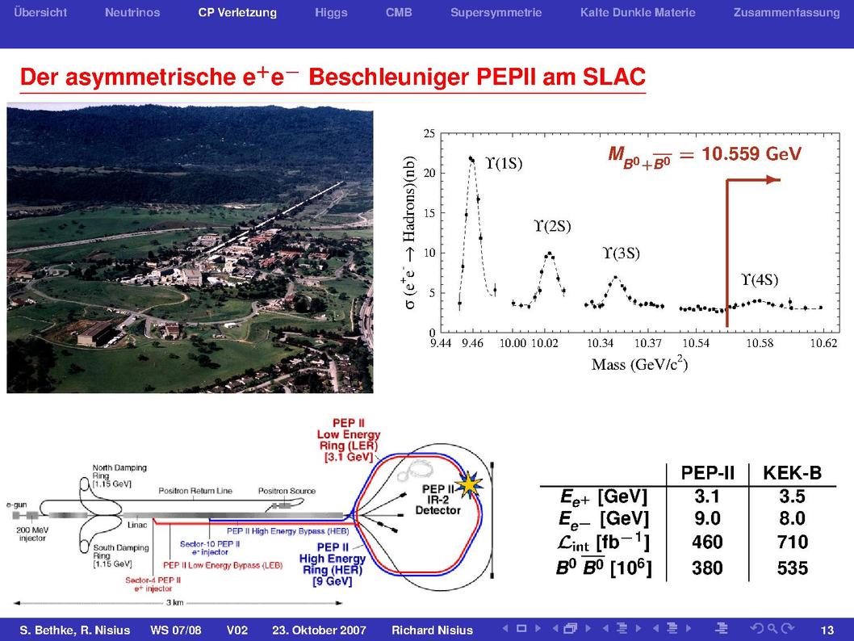This screenshot has height=641, width=854.
Task: Click the ϒ(1S) peak label
Action: 503,163
